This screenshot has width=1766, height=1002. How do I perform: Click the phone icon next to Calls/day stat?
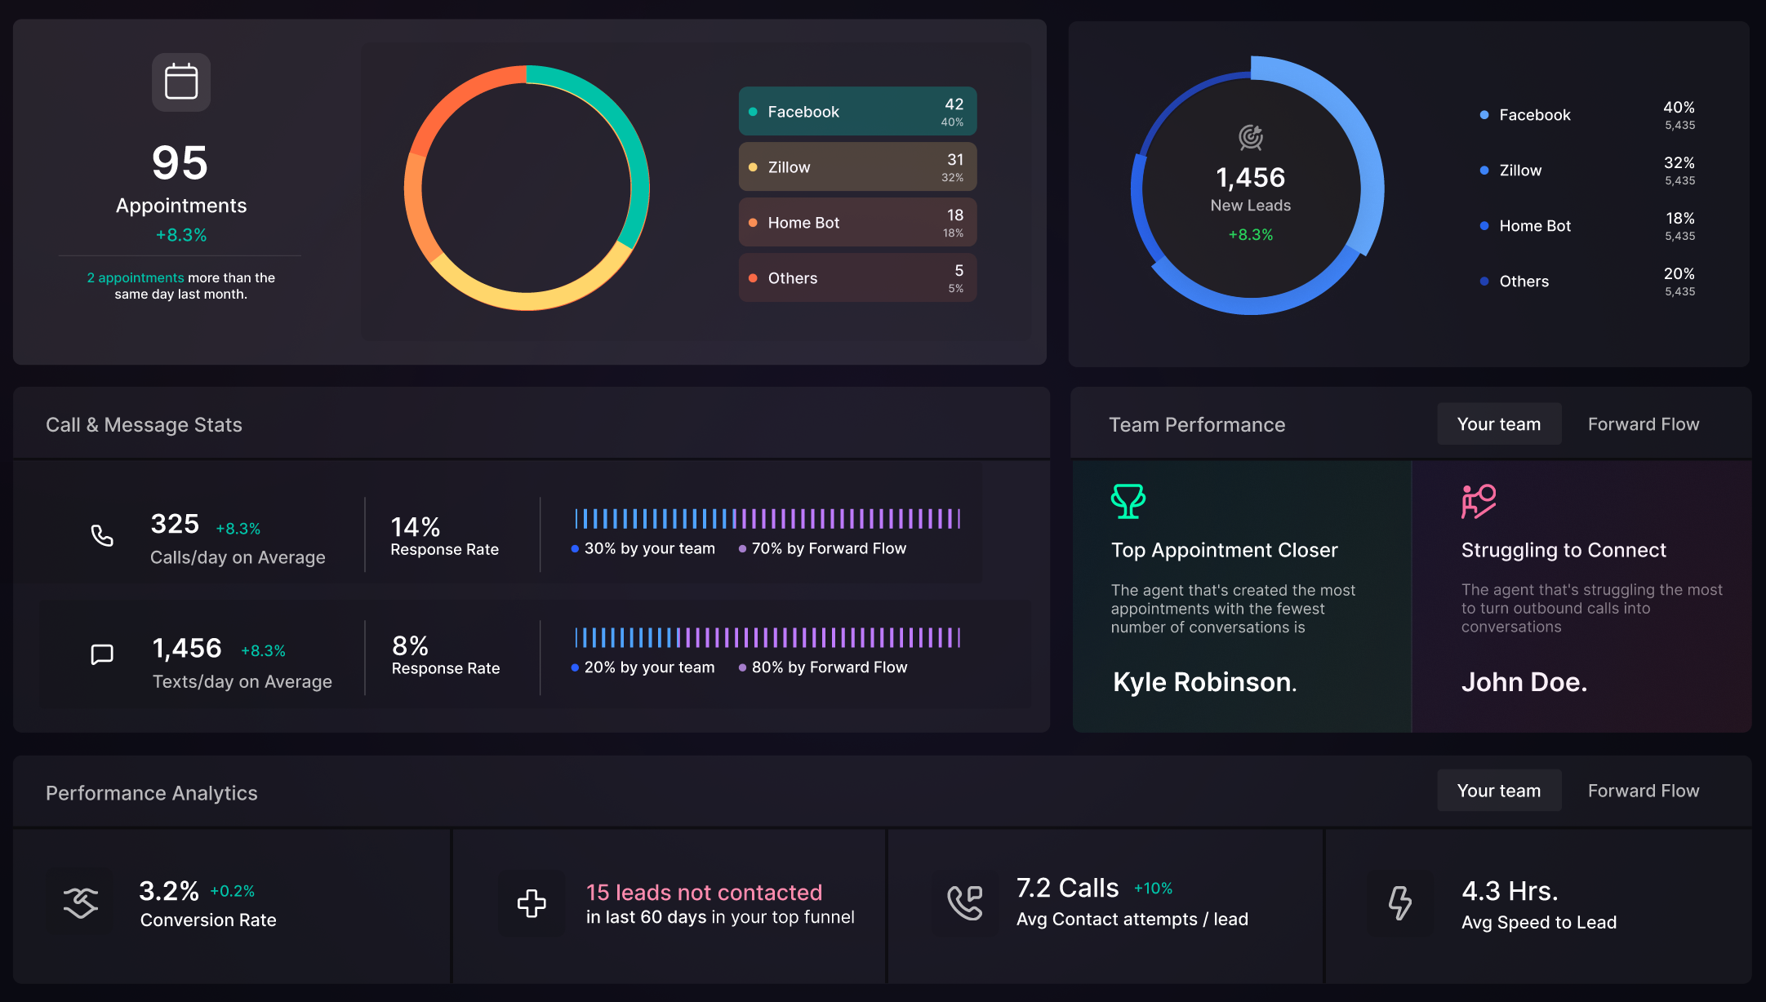101,535
